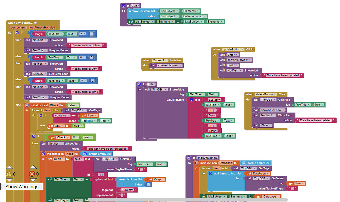Click the gear on the add items to list block
This screenshot has height=202, width=340.
click(210, 174)
